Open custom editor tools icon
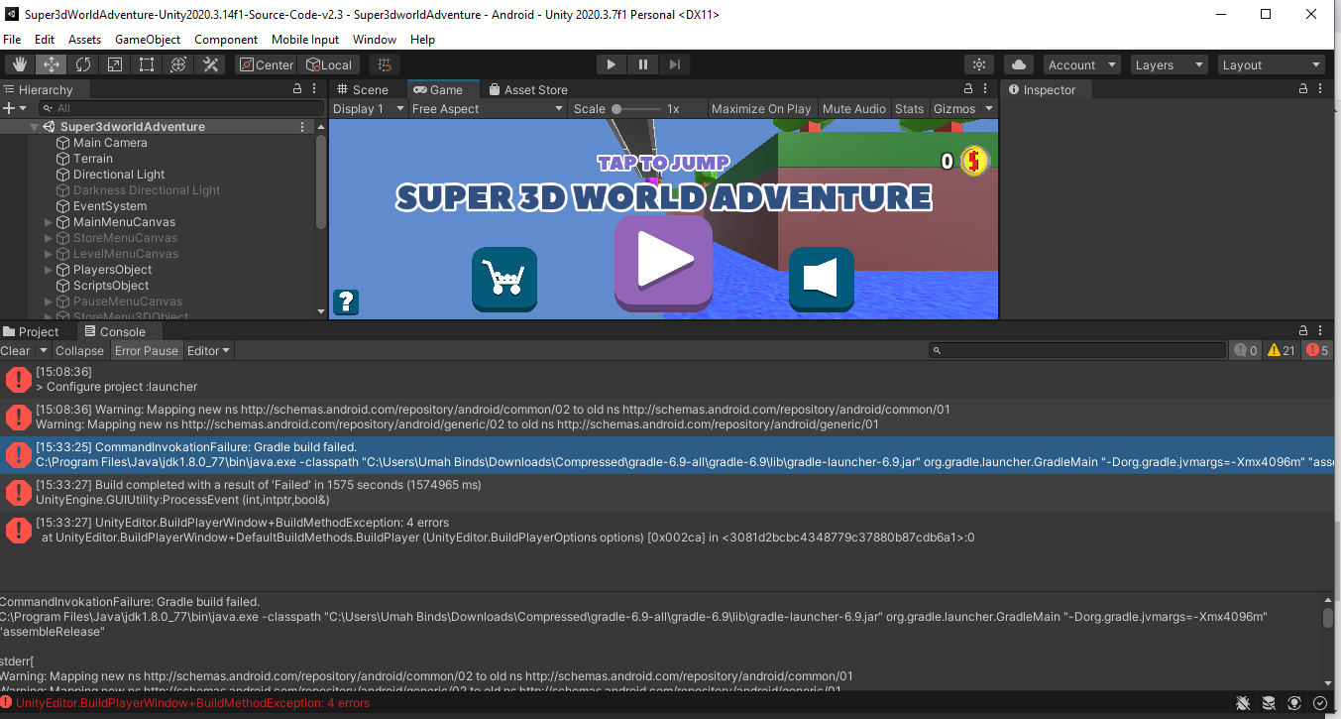This screenshot has height=719, width=1341. (210, 64)
